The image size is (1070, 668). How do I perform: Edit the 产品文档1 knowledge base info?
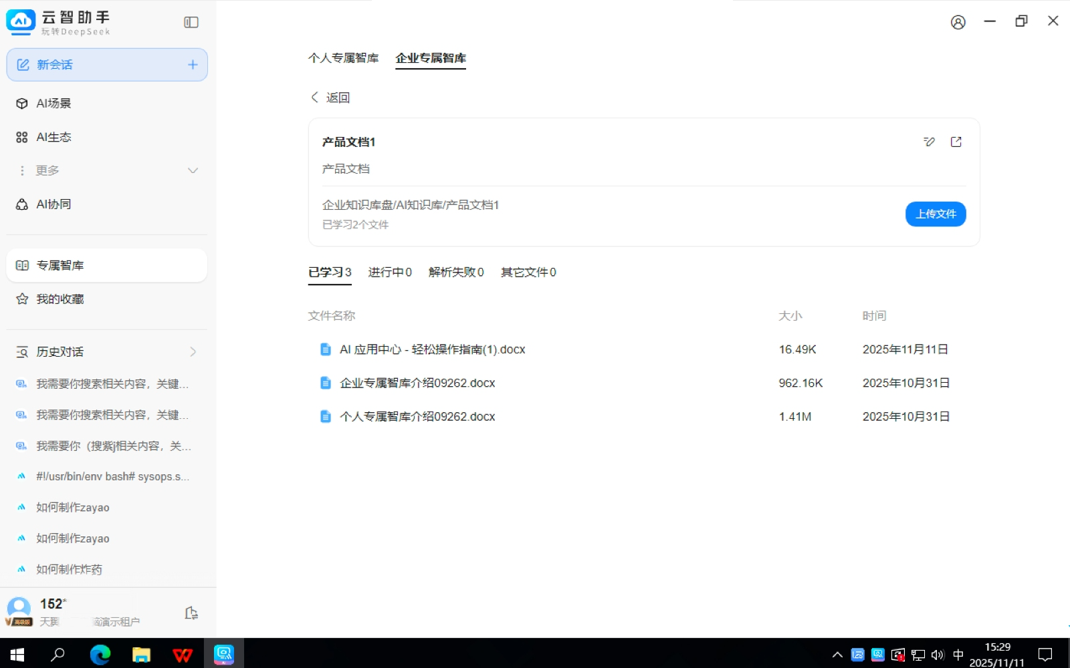tap(929, 142)
